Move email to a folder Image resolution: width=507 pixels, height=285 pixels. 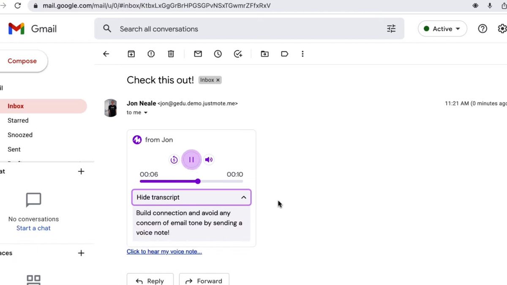(x=264, y=54)
